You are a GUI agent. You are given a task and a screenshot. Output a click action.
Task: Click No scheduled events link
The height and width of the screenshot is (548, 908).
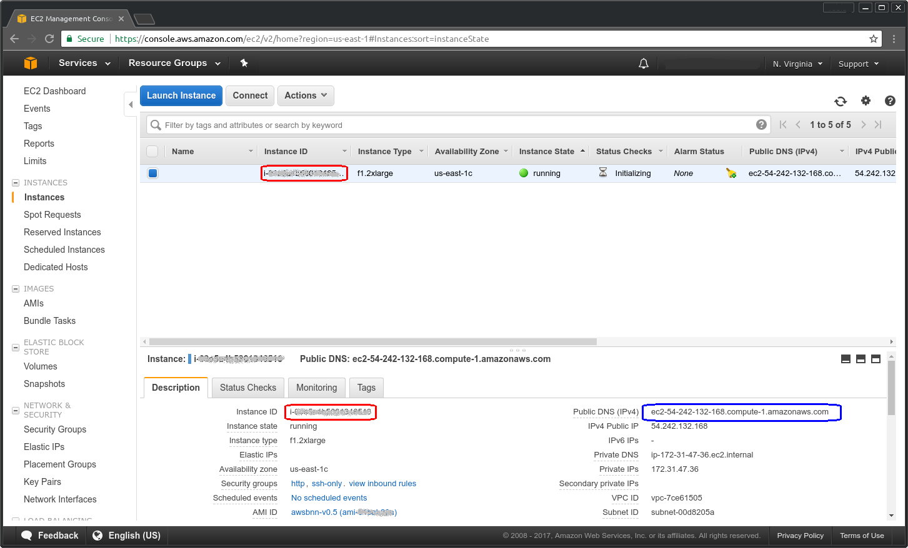point(329,498)
